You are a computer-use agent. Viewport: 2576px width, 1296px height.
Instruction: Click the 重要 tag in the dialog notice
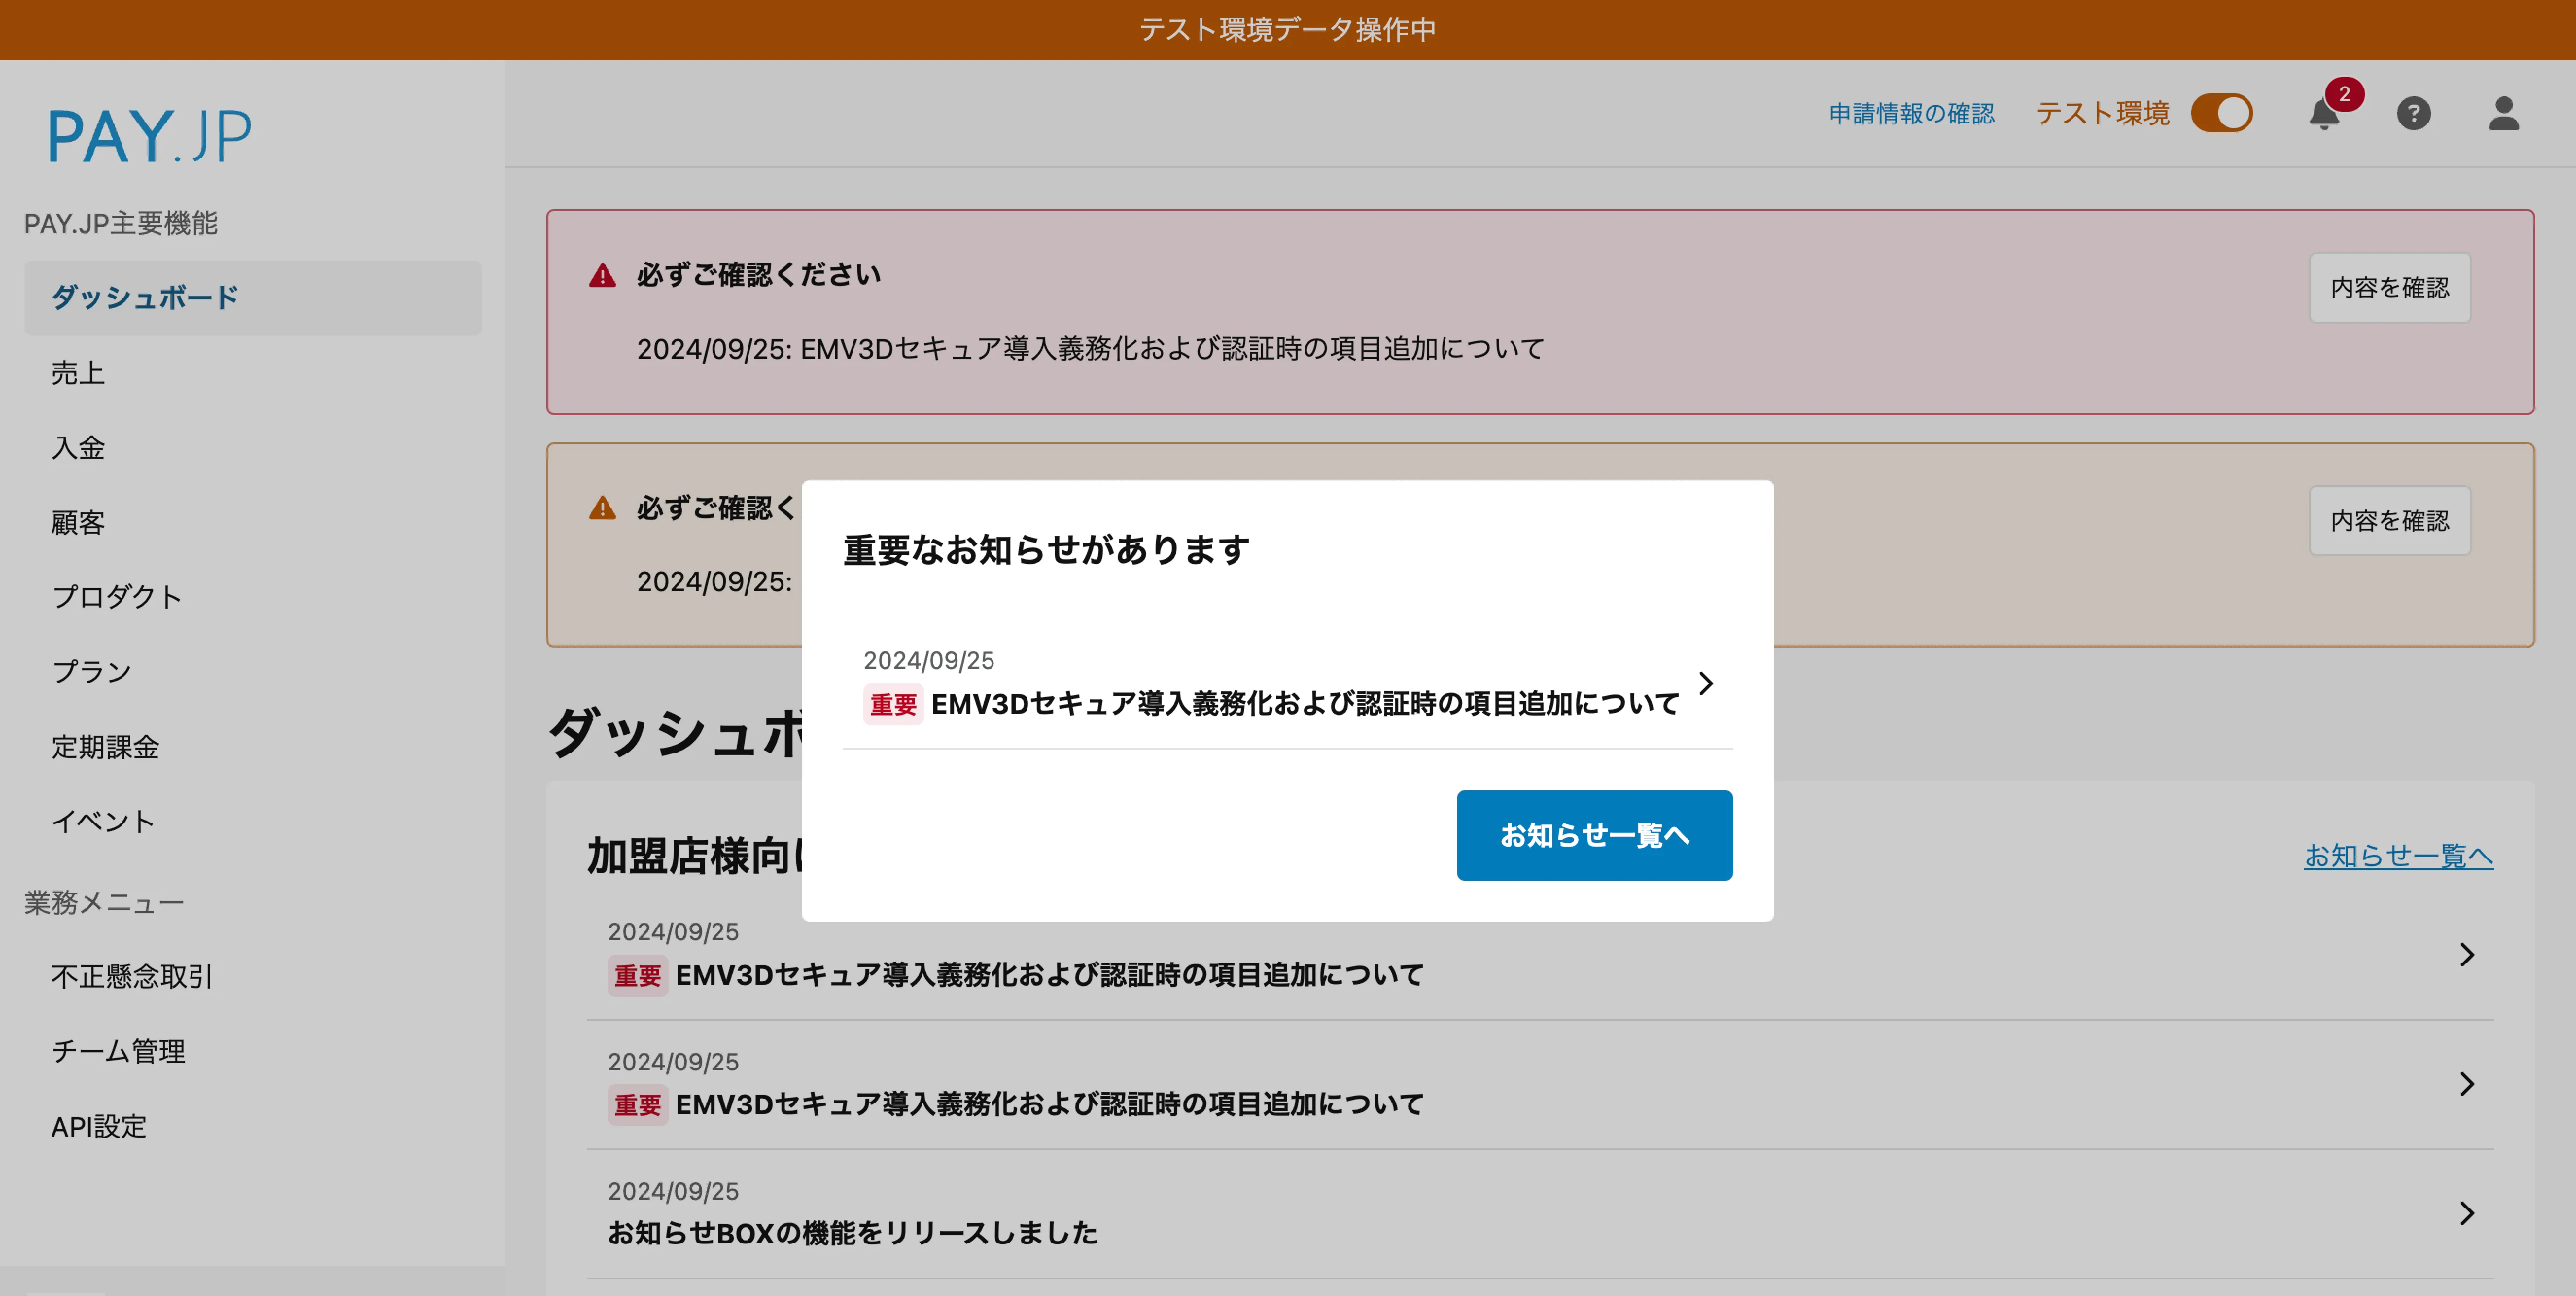[x=893, y=705]
